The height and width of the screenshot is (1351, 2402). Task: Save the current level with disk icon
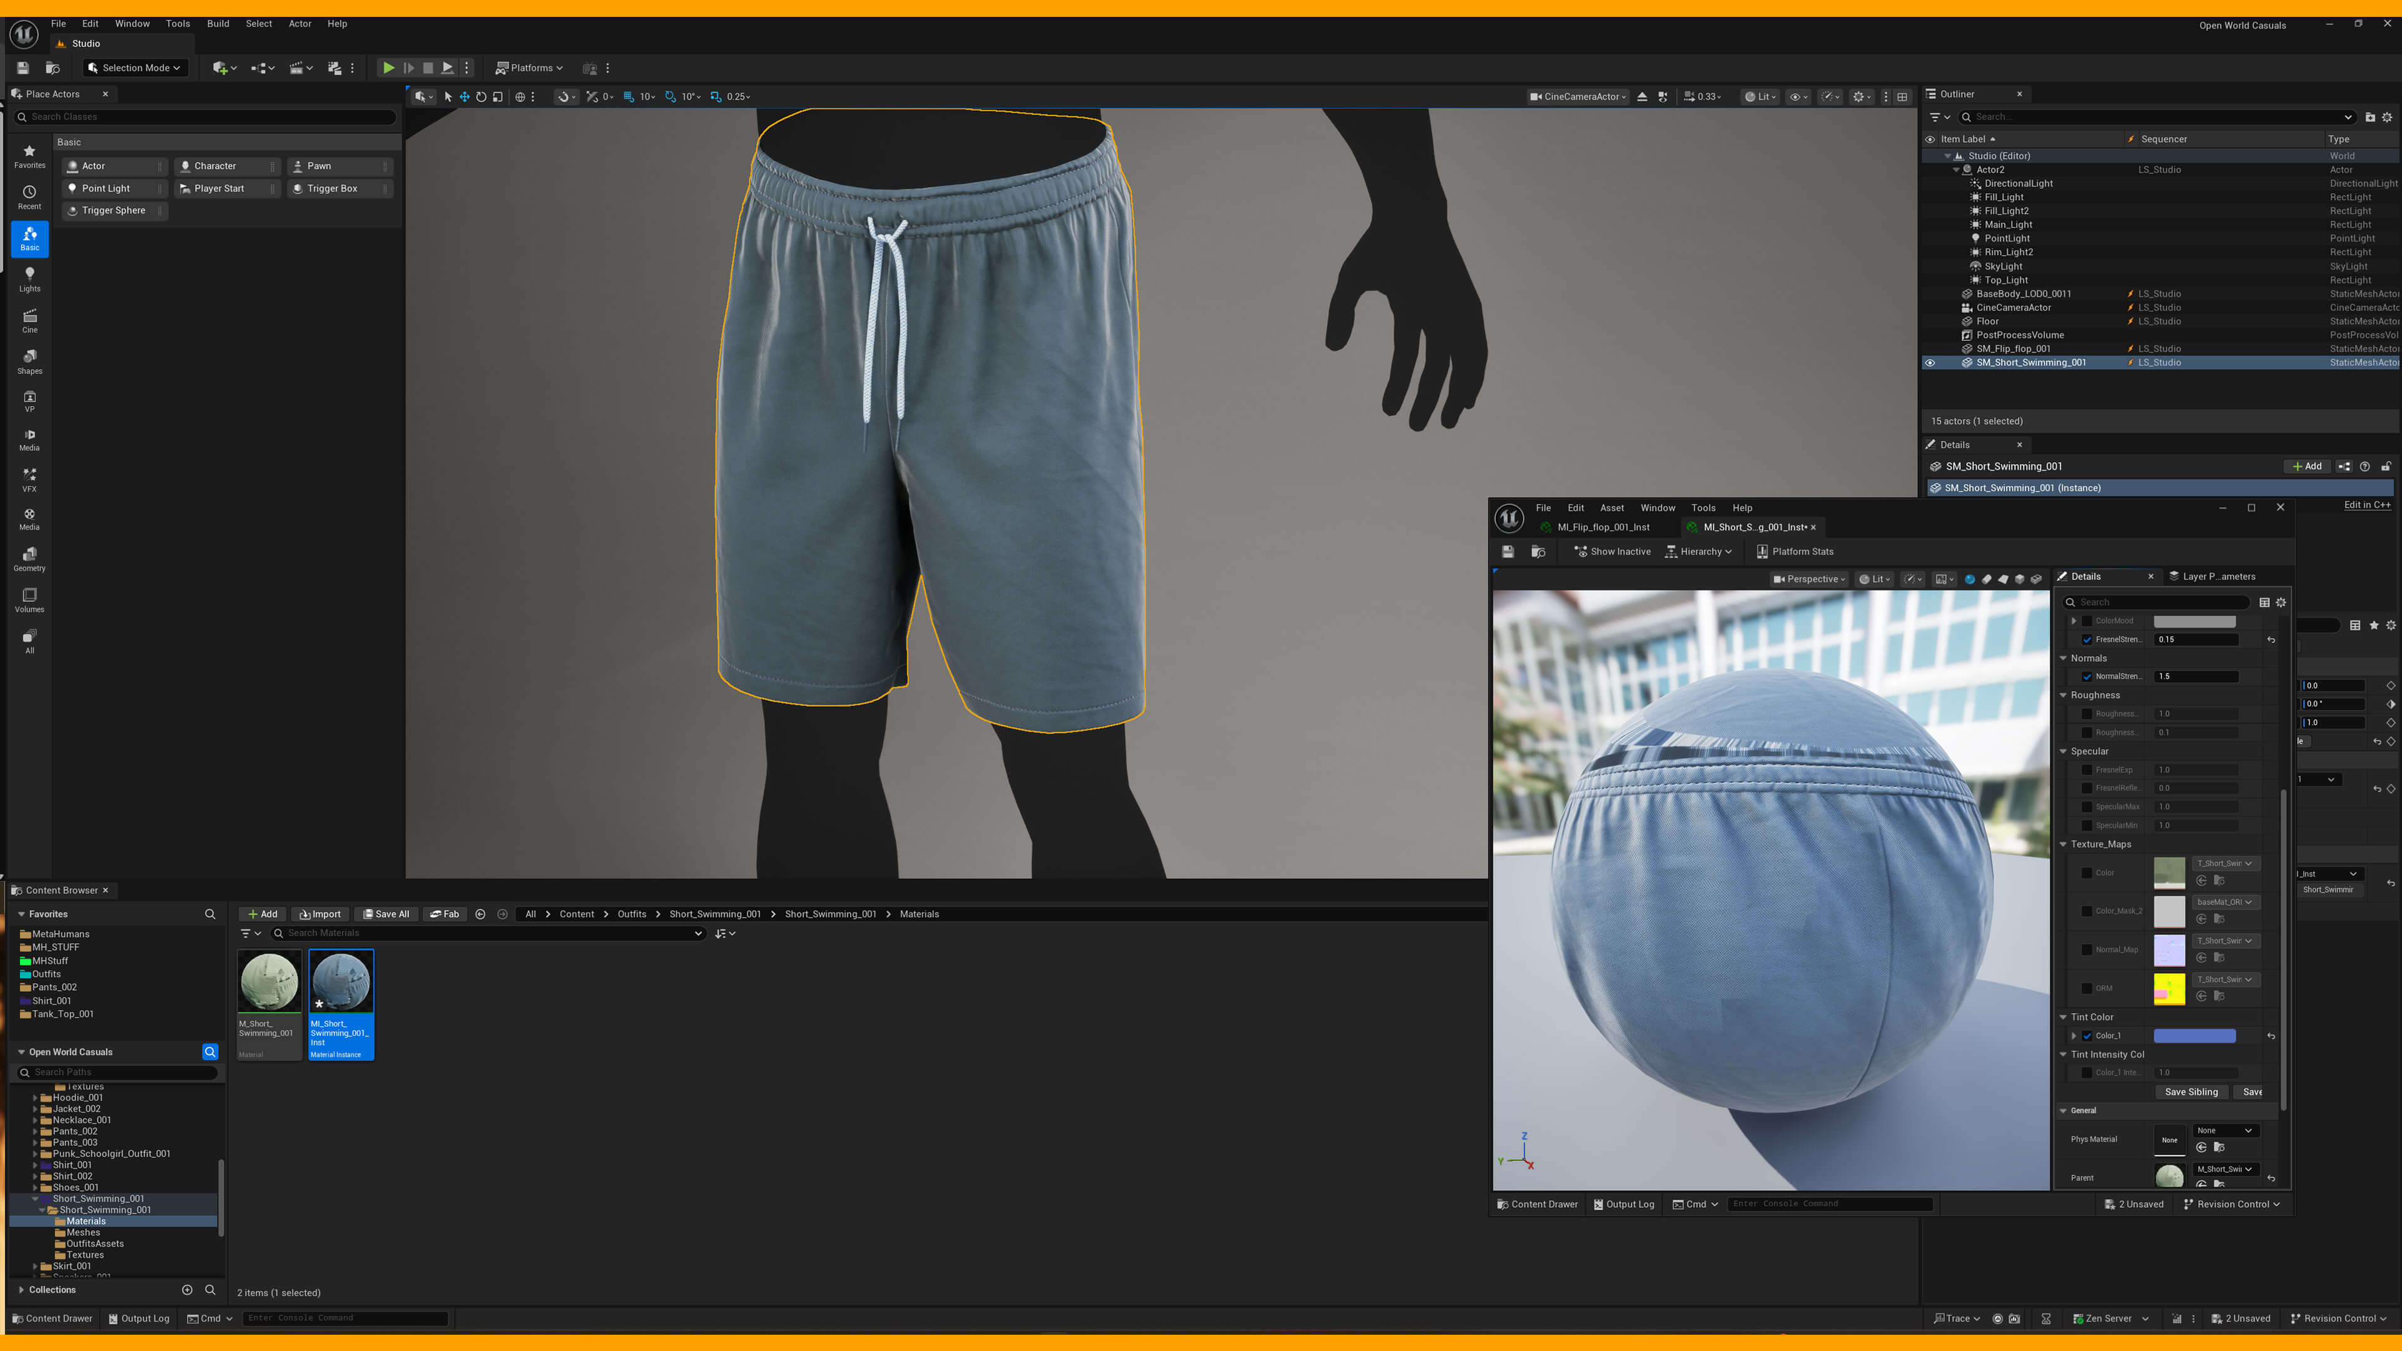pos(23,68)
